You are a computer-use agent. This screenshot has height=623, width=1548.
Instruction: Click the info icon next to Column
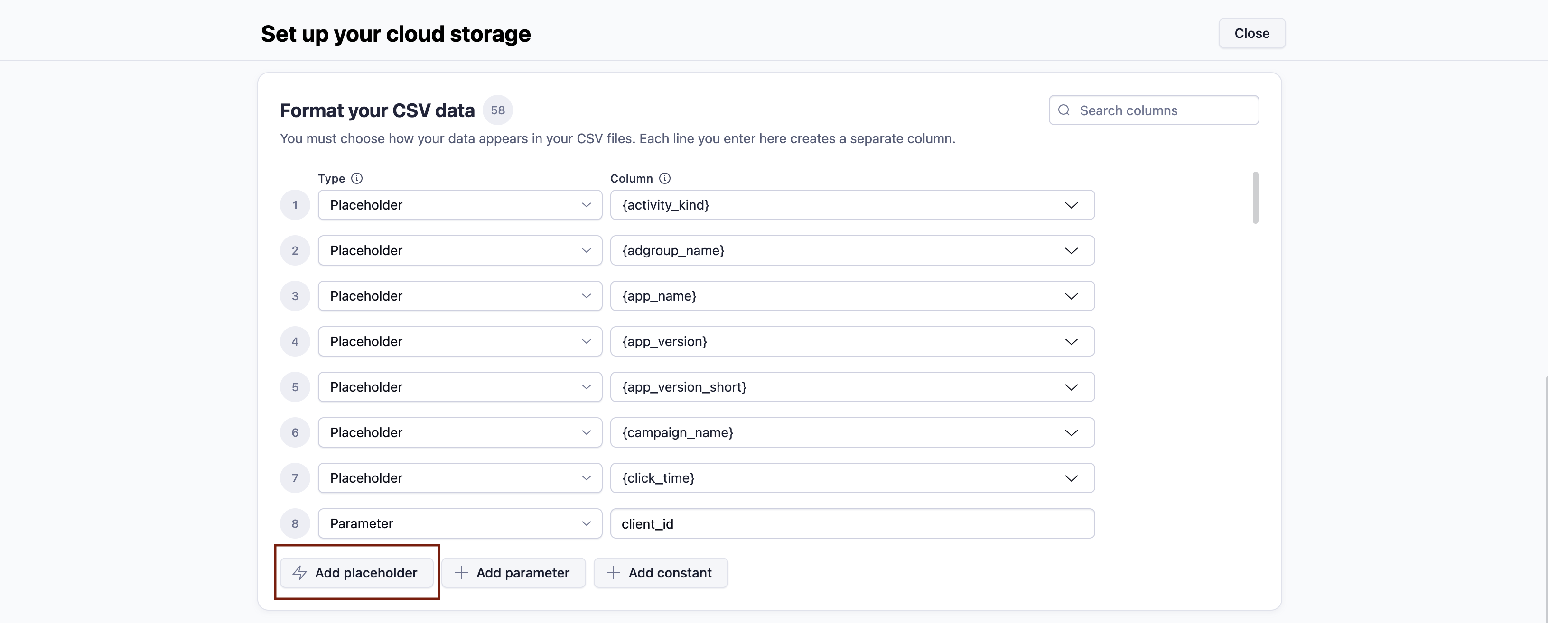664,178
